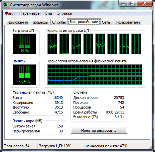Click the status bar entry Физическая память: 47%
The image size is (155, 152).
(x=105, y=146)
